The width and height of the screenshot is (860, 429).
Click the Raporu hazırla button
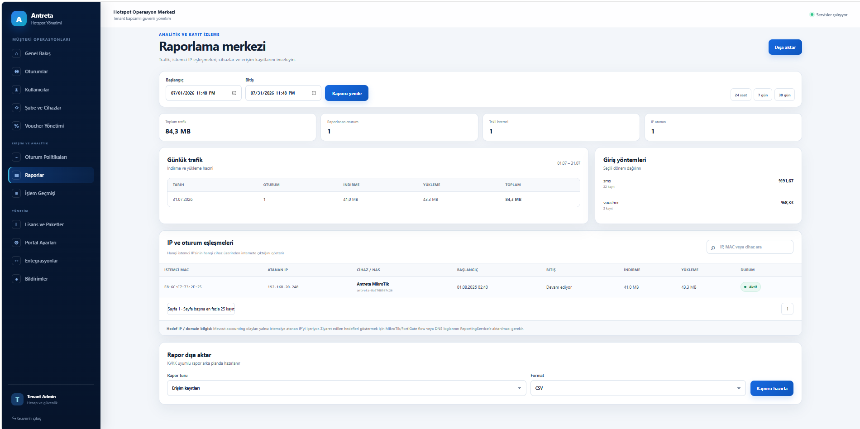coord(772,388)
